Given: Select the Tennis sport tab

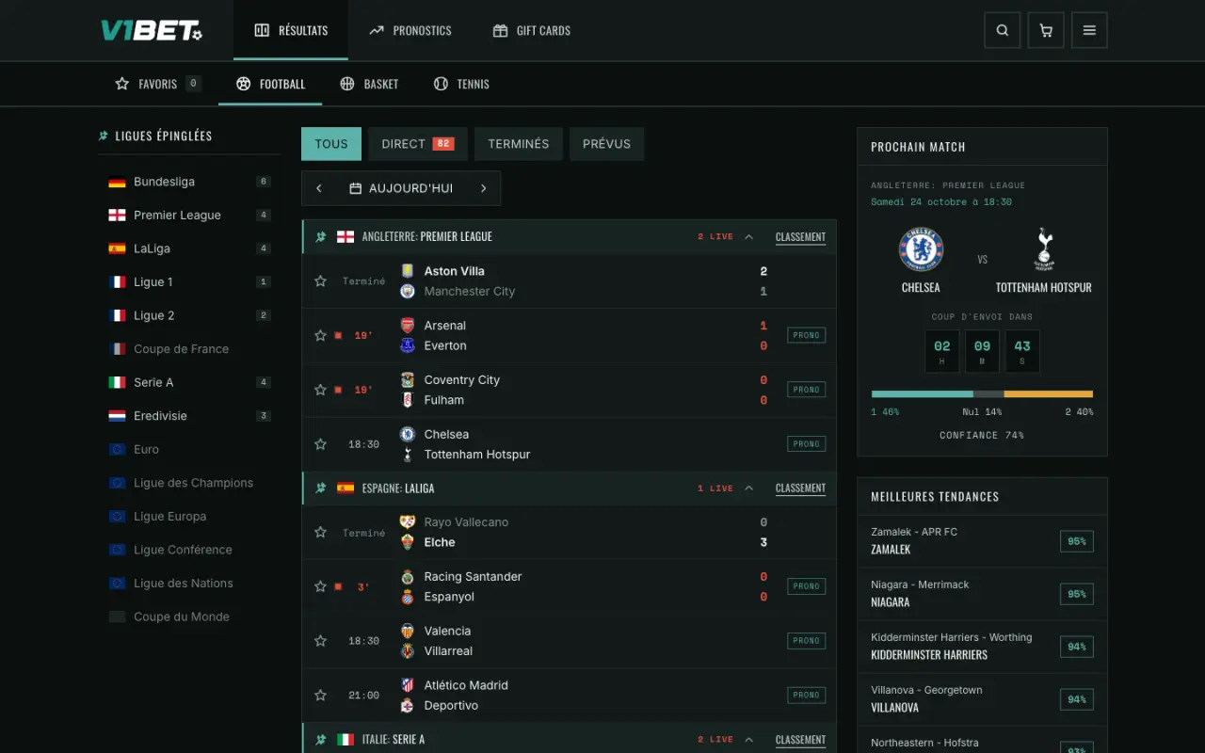Looking at the screenshot, I should point(461,84).
